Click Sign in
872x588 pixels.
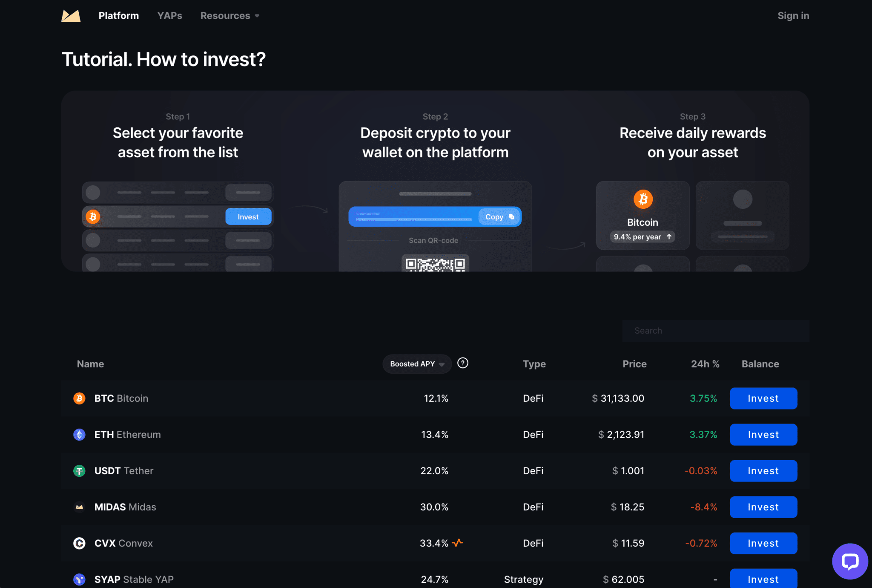(793, 16)
